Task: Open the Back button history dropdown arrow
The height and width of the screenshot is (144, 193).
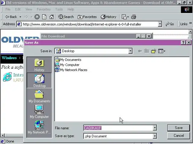Action: tap(20, 17)
